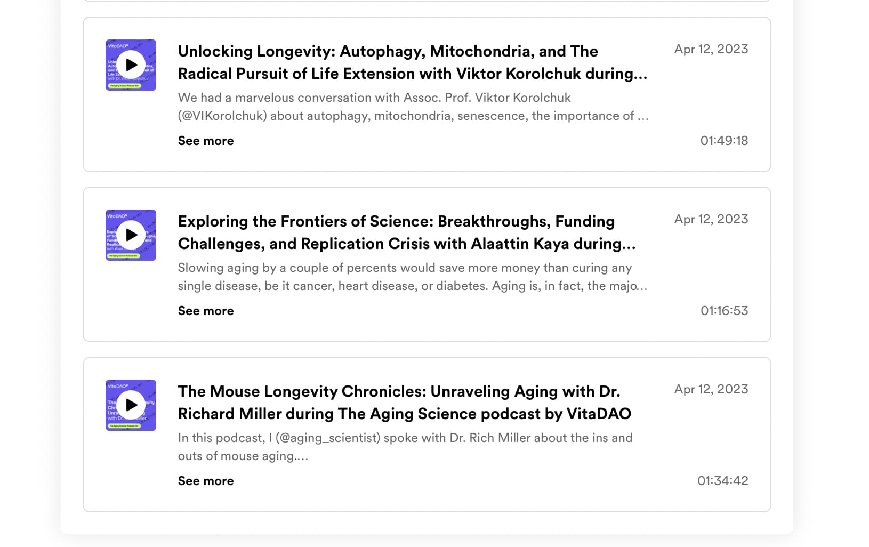Play the Dr. Richard Miller episode
The height and width of the screenshot is (547, 869).
coord(131,405)
